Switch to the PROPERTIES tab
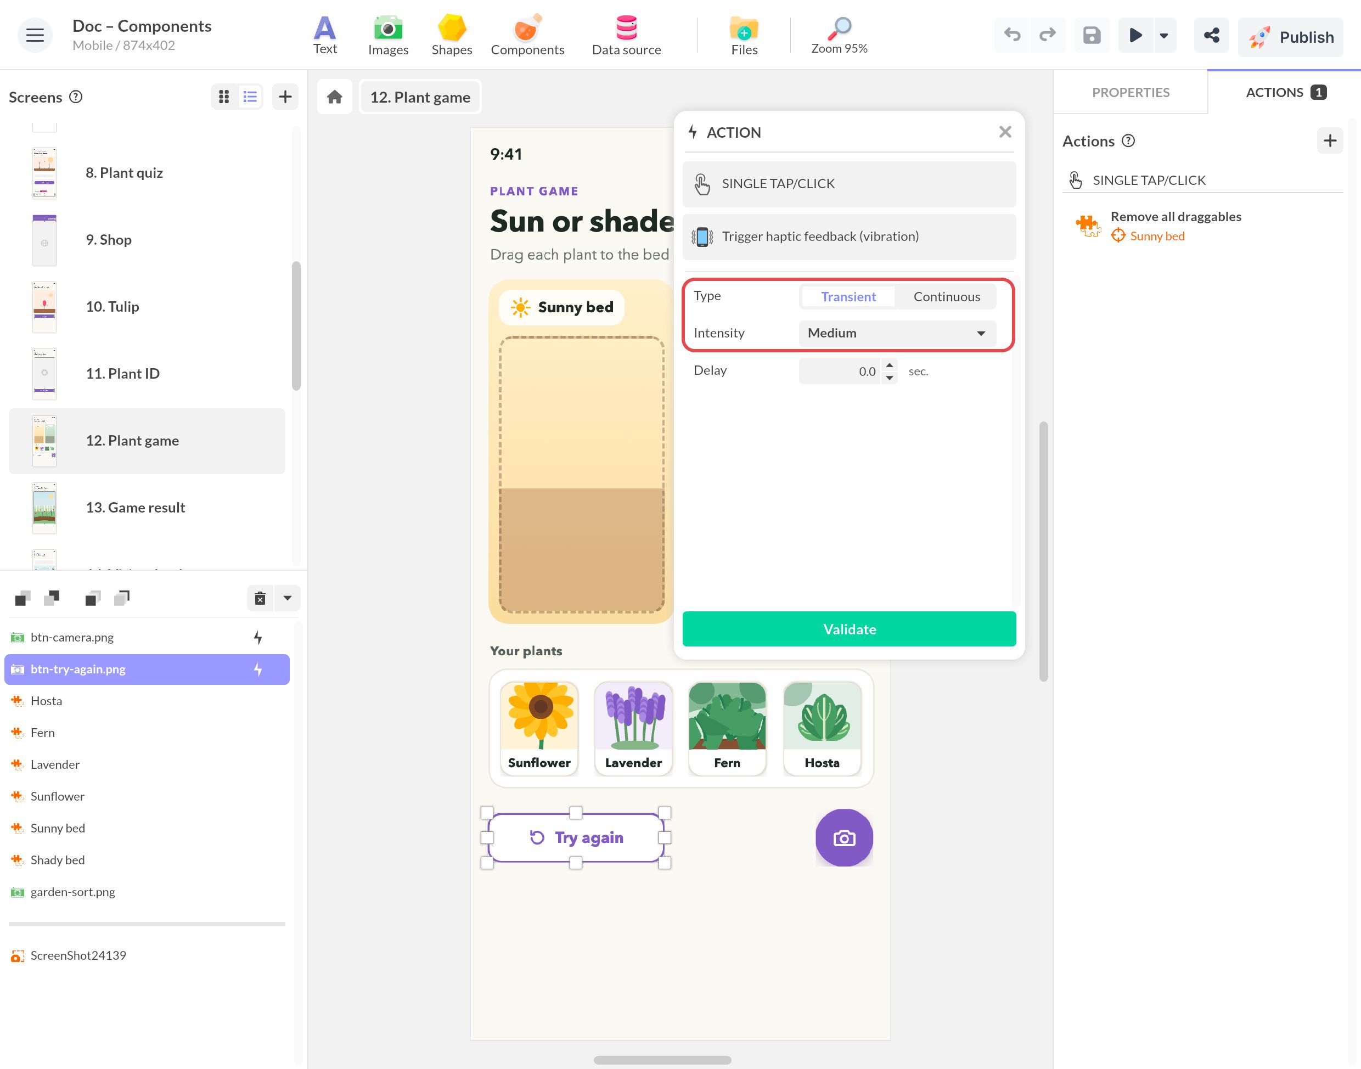The width and height of the screenshot is (1361, 1069). pos(1130,92)
